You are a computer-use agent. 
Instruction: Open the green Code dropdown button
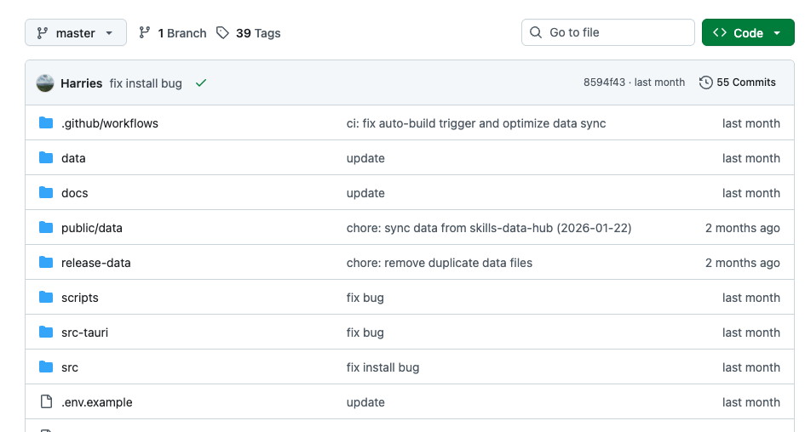(x=748, y=33)
